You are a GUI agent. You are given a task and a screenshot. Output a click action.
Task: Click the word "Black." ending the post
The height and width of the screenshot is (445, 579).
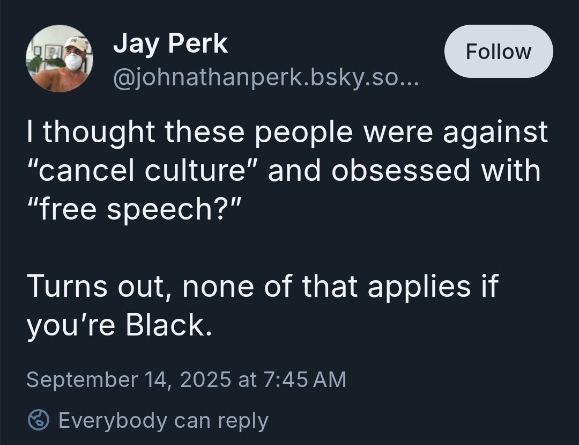coord(168,325)
